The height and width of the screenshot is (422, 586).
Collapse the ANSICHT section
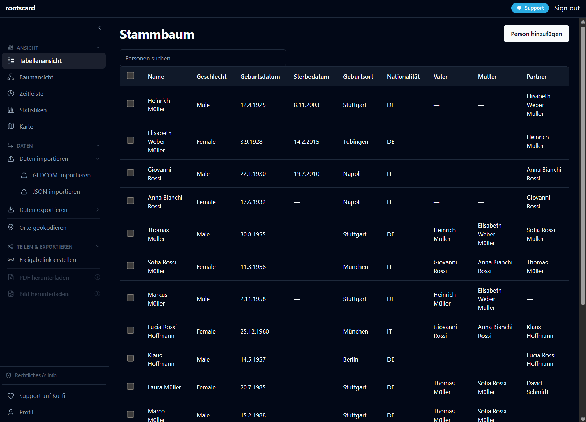click(98, 48)
